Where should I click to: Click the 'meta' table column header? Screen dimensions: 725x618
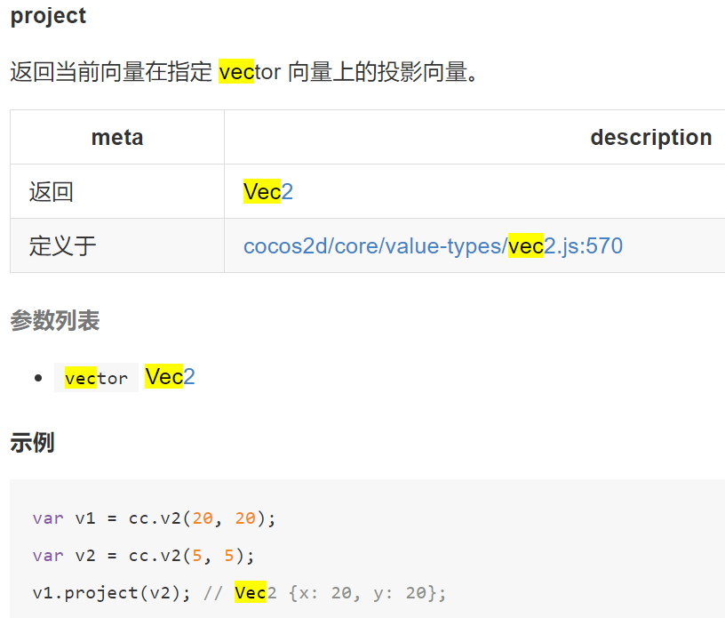tap(117, 137)
